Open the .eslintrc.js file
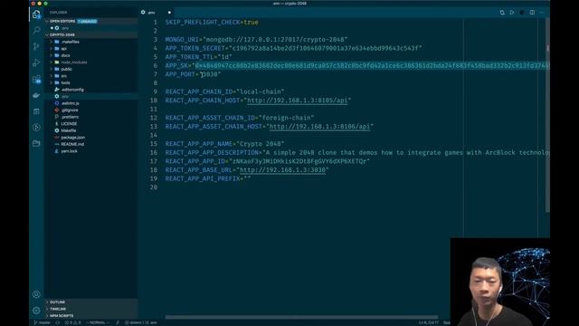579x326 pixels. tap(71, 103)
